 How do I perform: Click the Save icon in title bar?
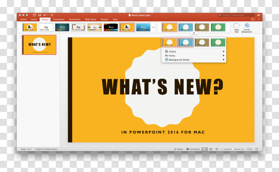[40, 15]
